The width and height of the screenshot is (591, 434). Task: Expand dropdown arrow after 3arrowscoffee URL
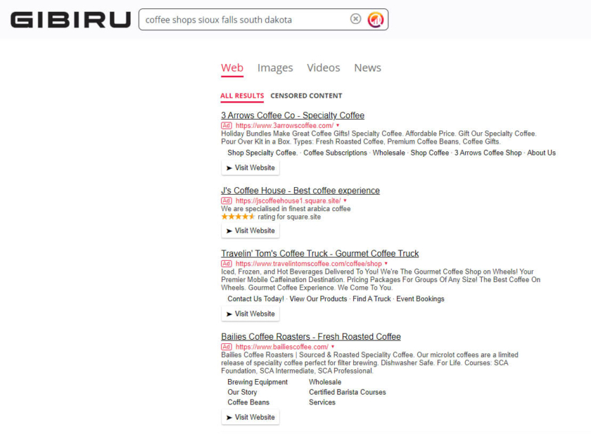[338, 125]
